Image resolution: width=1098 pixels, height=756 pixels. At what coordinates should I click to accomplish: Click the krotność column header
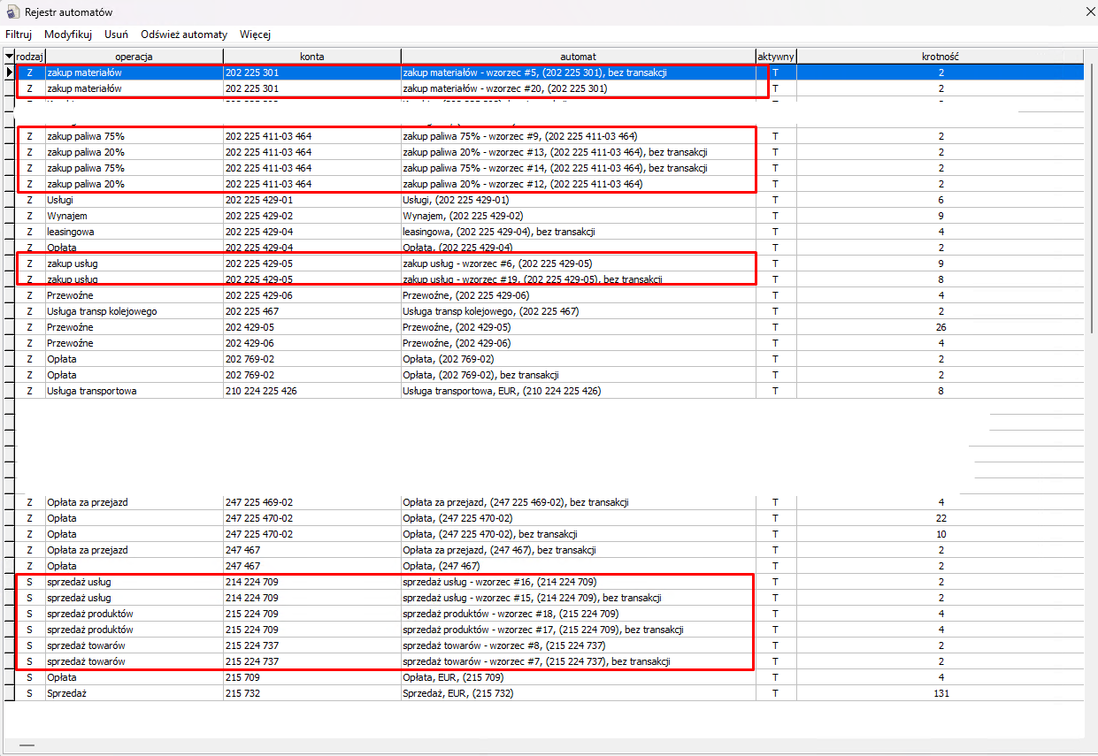click(x=940, y=57)
